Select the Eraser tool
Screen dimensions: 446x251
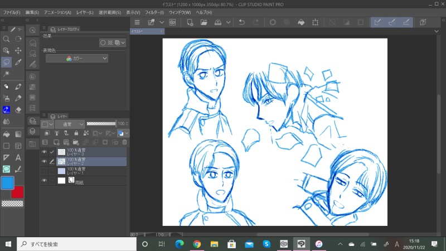[18, 110]
